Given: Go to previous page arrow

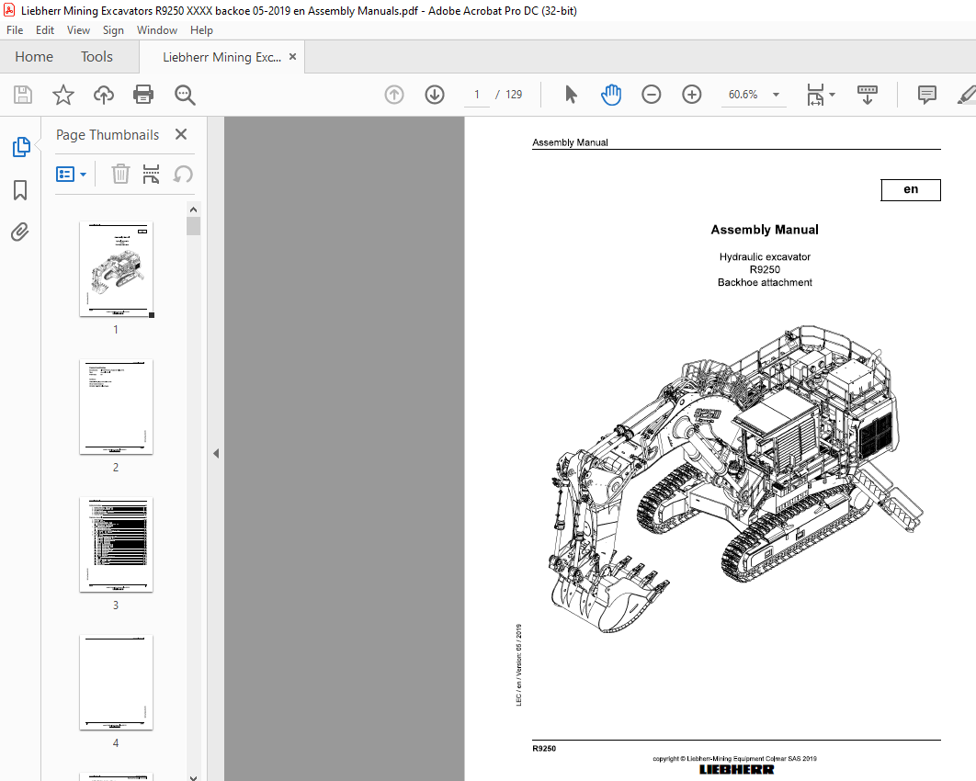Looking at the screenshot, I should coord(394,95).
